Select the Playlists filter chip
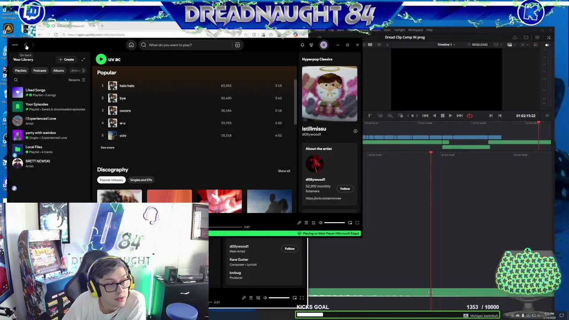569x320 pixels. 20,71
